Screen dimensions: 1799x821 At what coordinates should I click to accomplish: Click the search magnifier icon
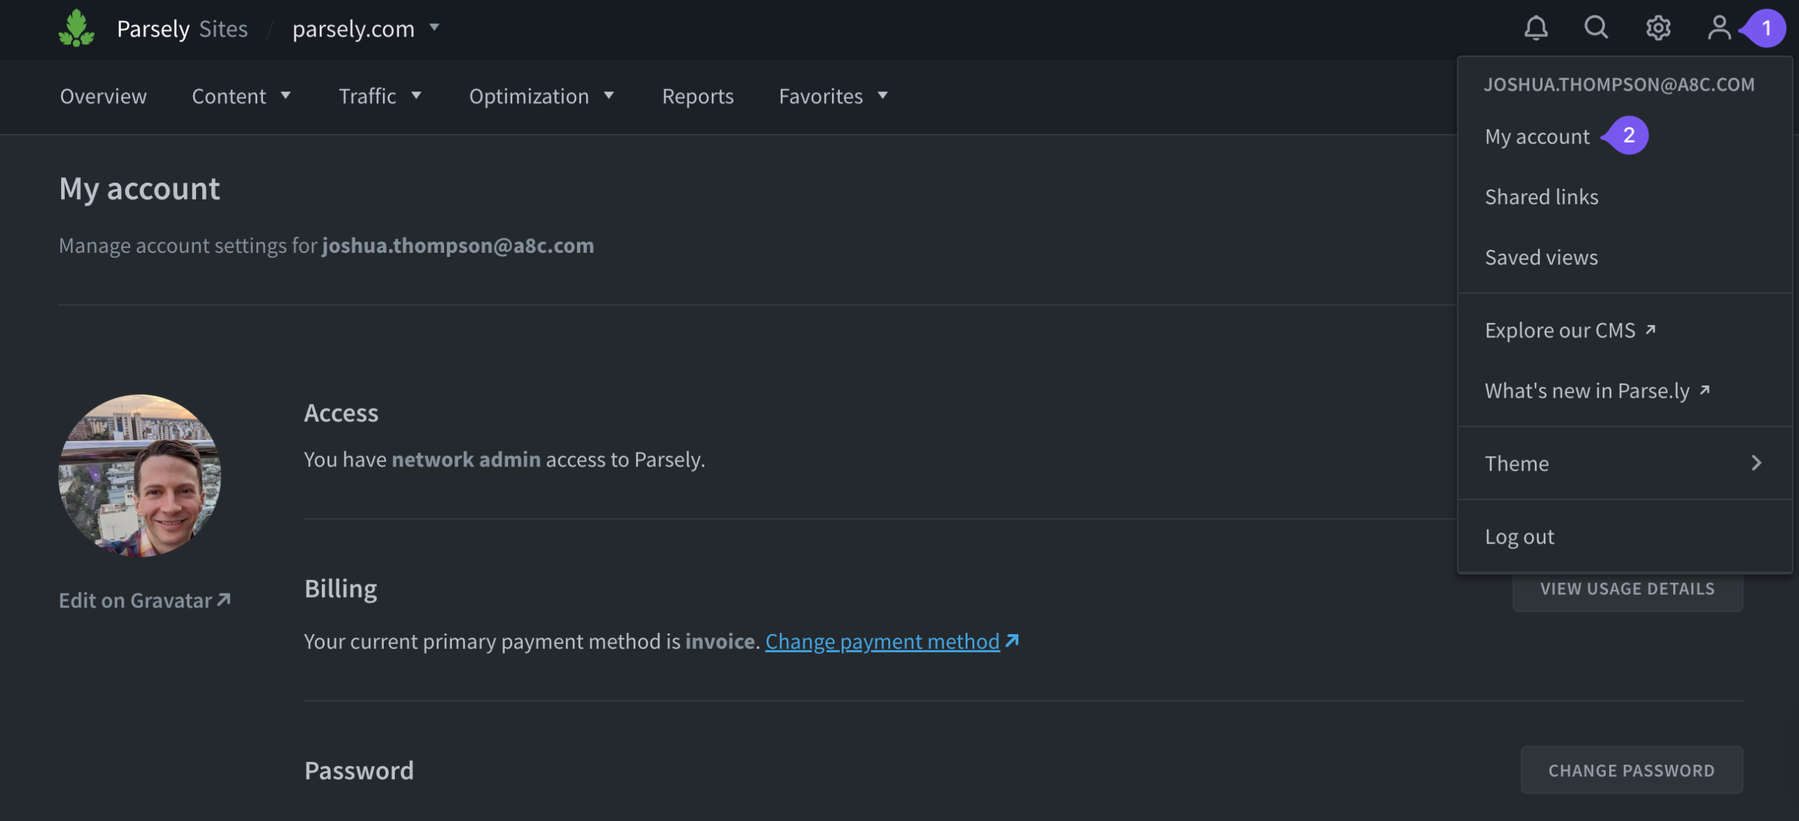click(x=1596, y=28)
